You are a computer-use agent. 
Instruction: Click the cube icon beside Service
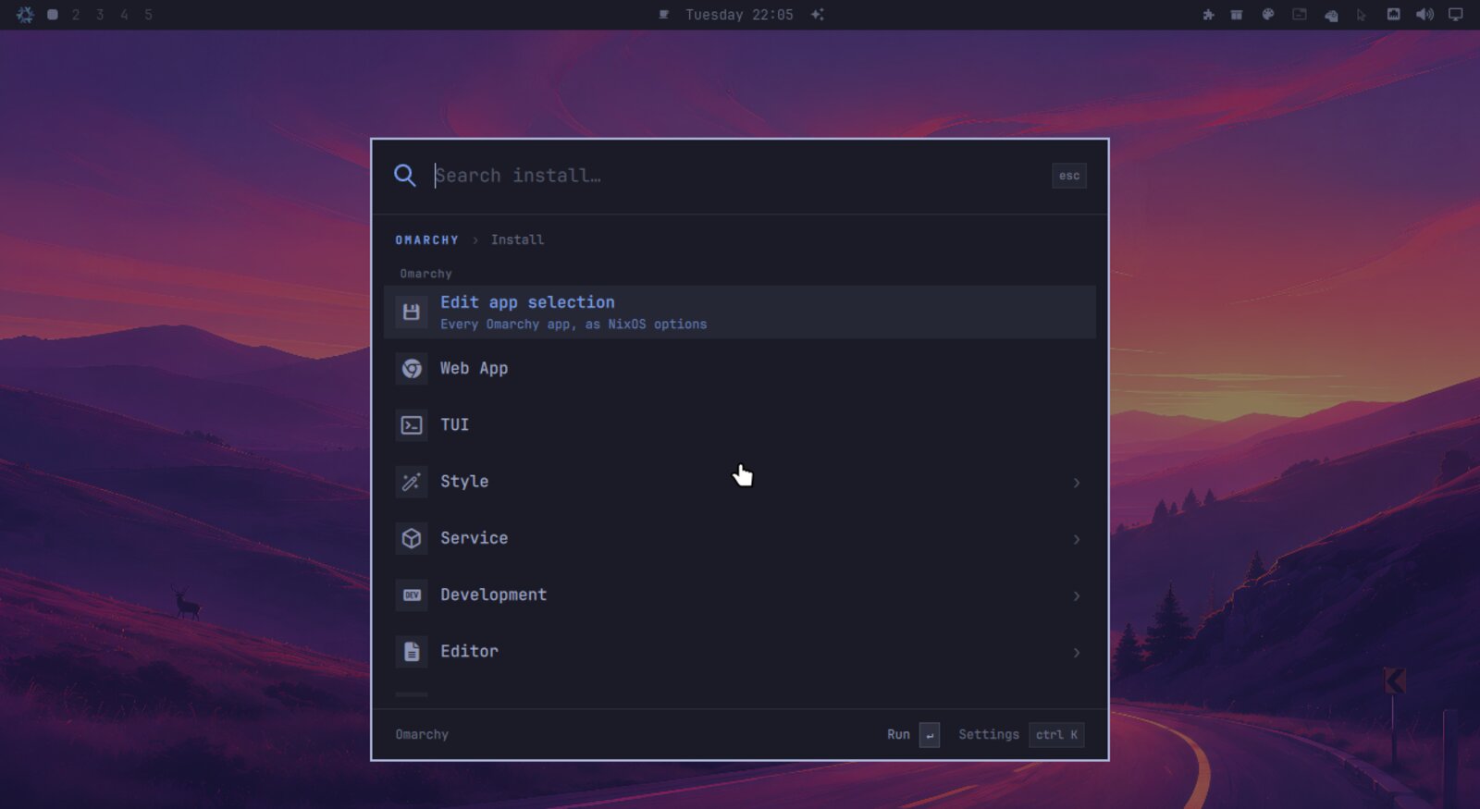pos(412,538)
